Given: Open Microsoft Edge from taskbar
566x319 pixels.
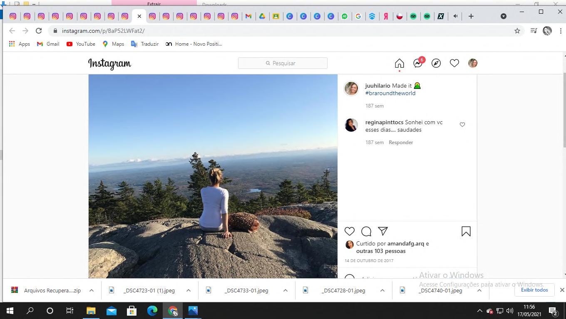Looking at the screenshot, I should (152, 311).
